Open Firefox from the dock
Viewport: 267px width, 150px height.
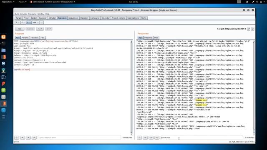pyautogui.click(x=3, y=37)
